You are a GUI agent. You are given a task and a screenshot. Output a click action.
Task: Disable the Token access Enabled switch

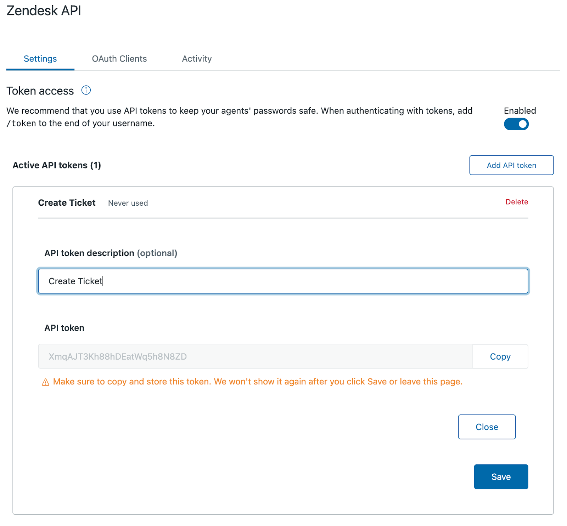click(x=516, y=124)
